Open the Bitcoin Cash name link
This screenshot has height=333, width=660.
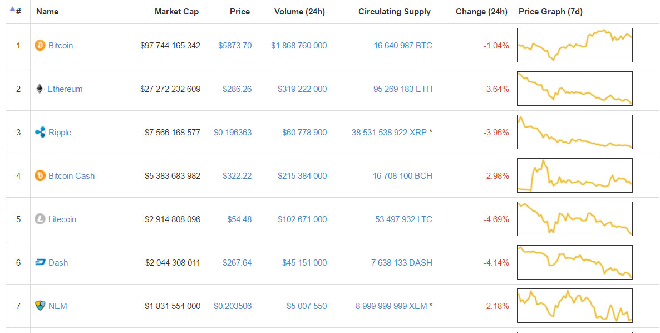[72, 176]
